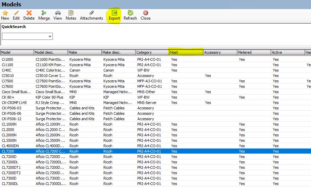Select the CK-PS06-12 model row
The image size is (311, 187).
point(155,119)
